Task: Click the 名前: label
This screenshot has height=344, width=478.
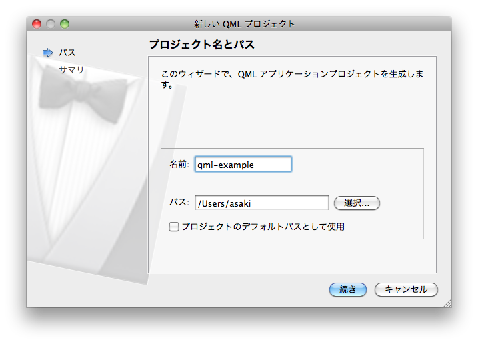Action: point(179,164)
